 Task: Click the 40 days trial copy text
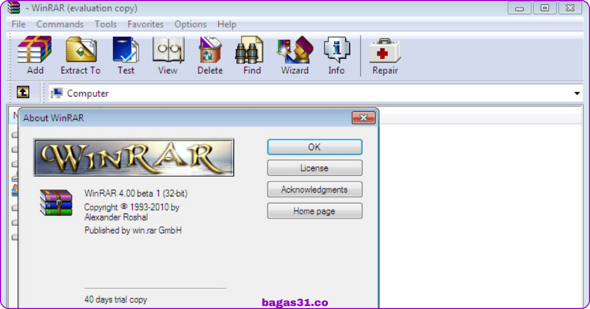[x=116, y=299]
